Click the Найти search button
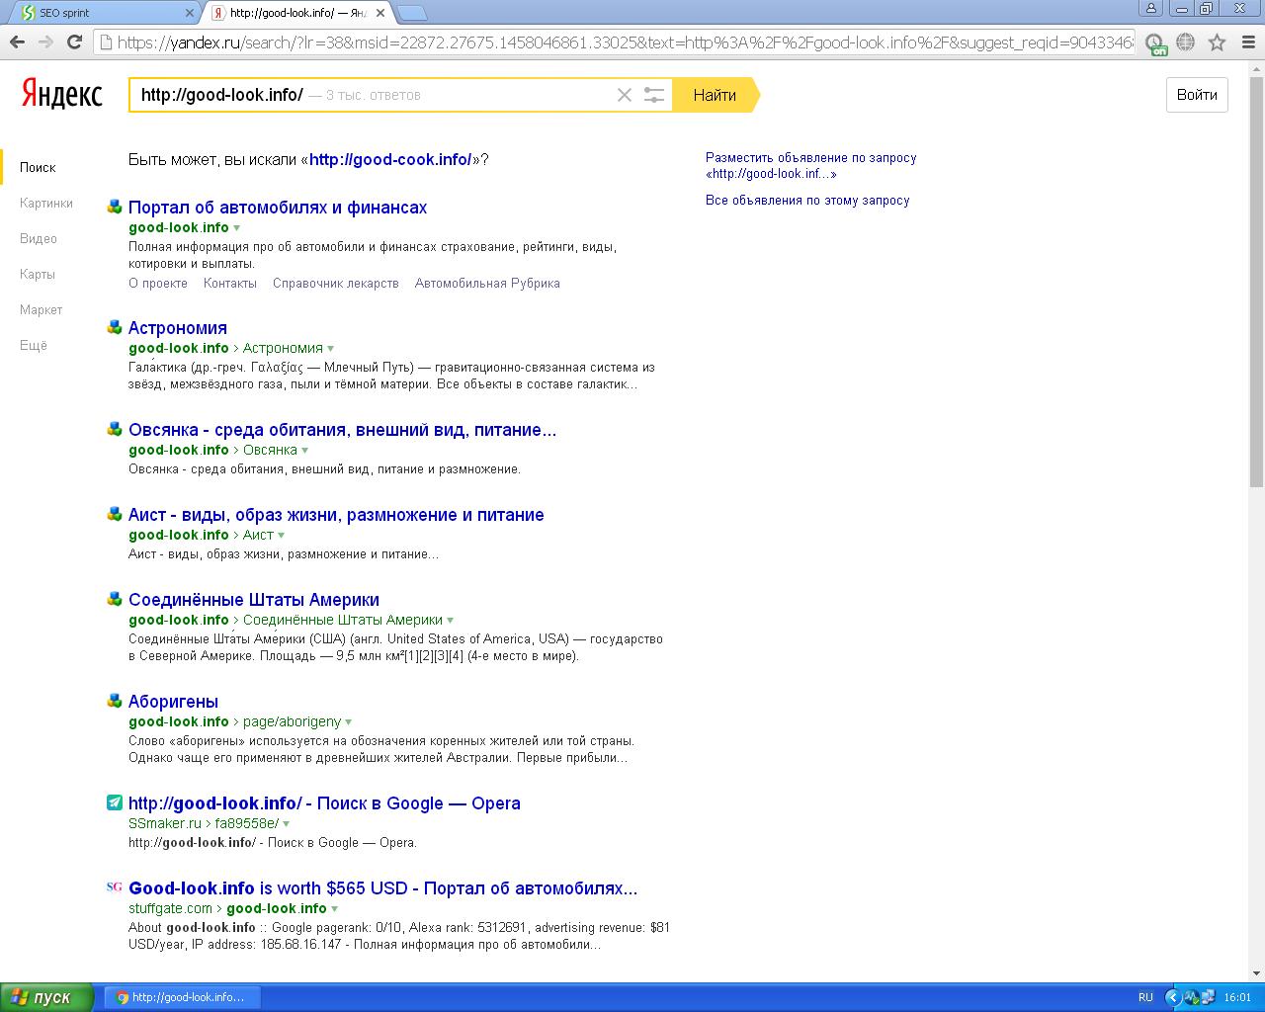1265x1012 pixels. (715, 95)
